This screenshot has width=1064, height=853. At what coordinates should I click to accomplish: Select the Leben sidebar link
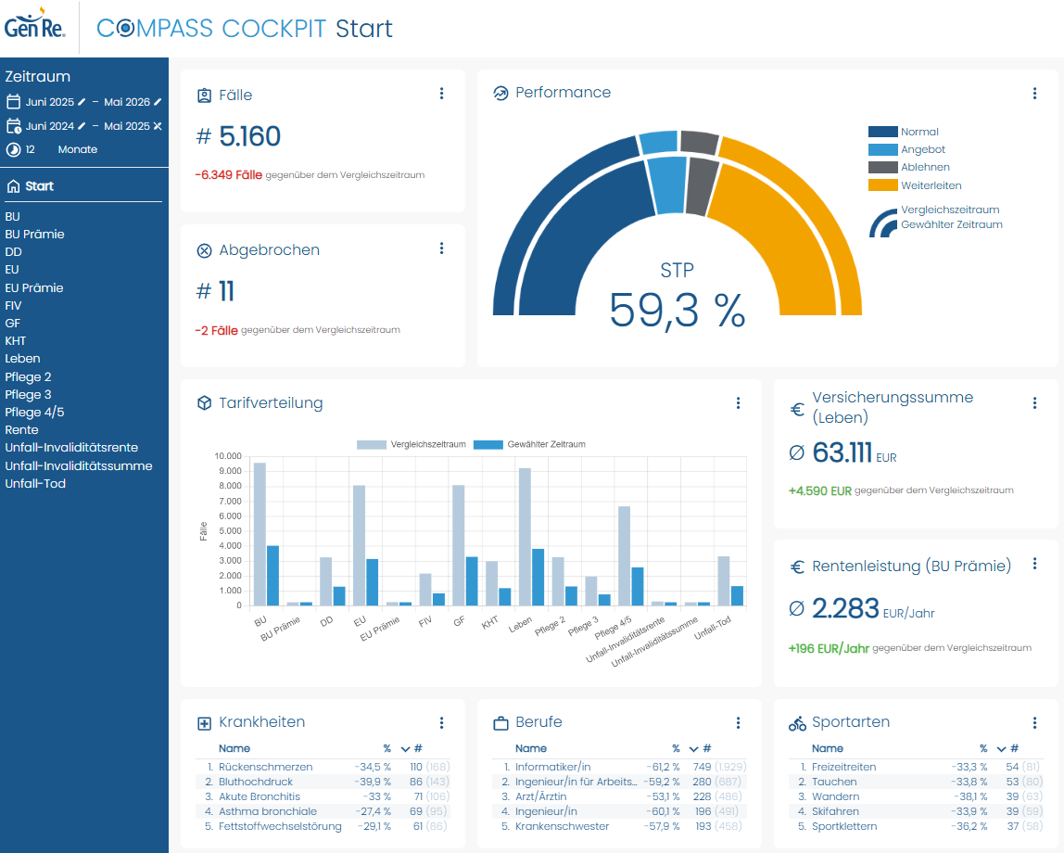[x=22, y=358]
